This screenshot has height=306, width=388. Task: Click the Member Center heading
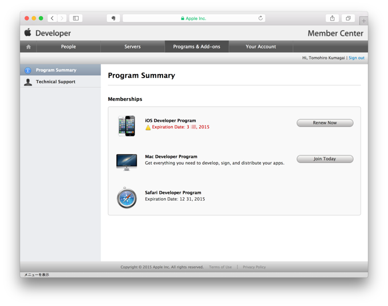(336, 34)
